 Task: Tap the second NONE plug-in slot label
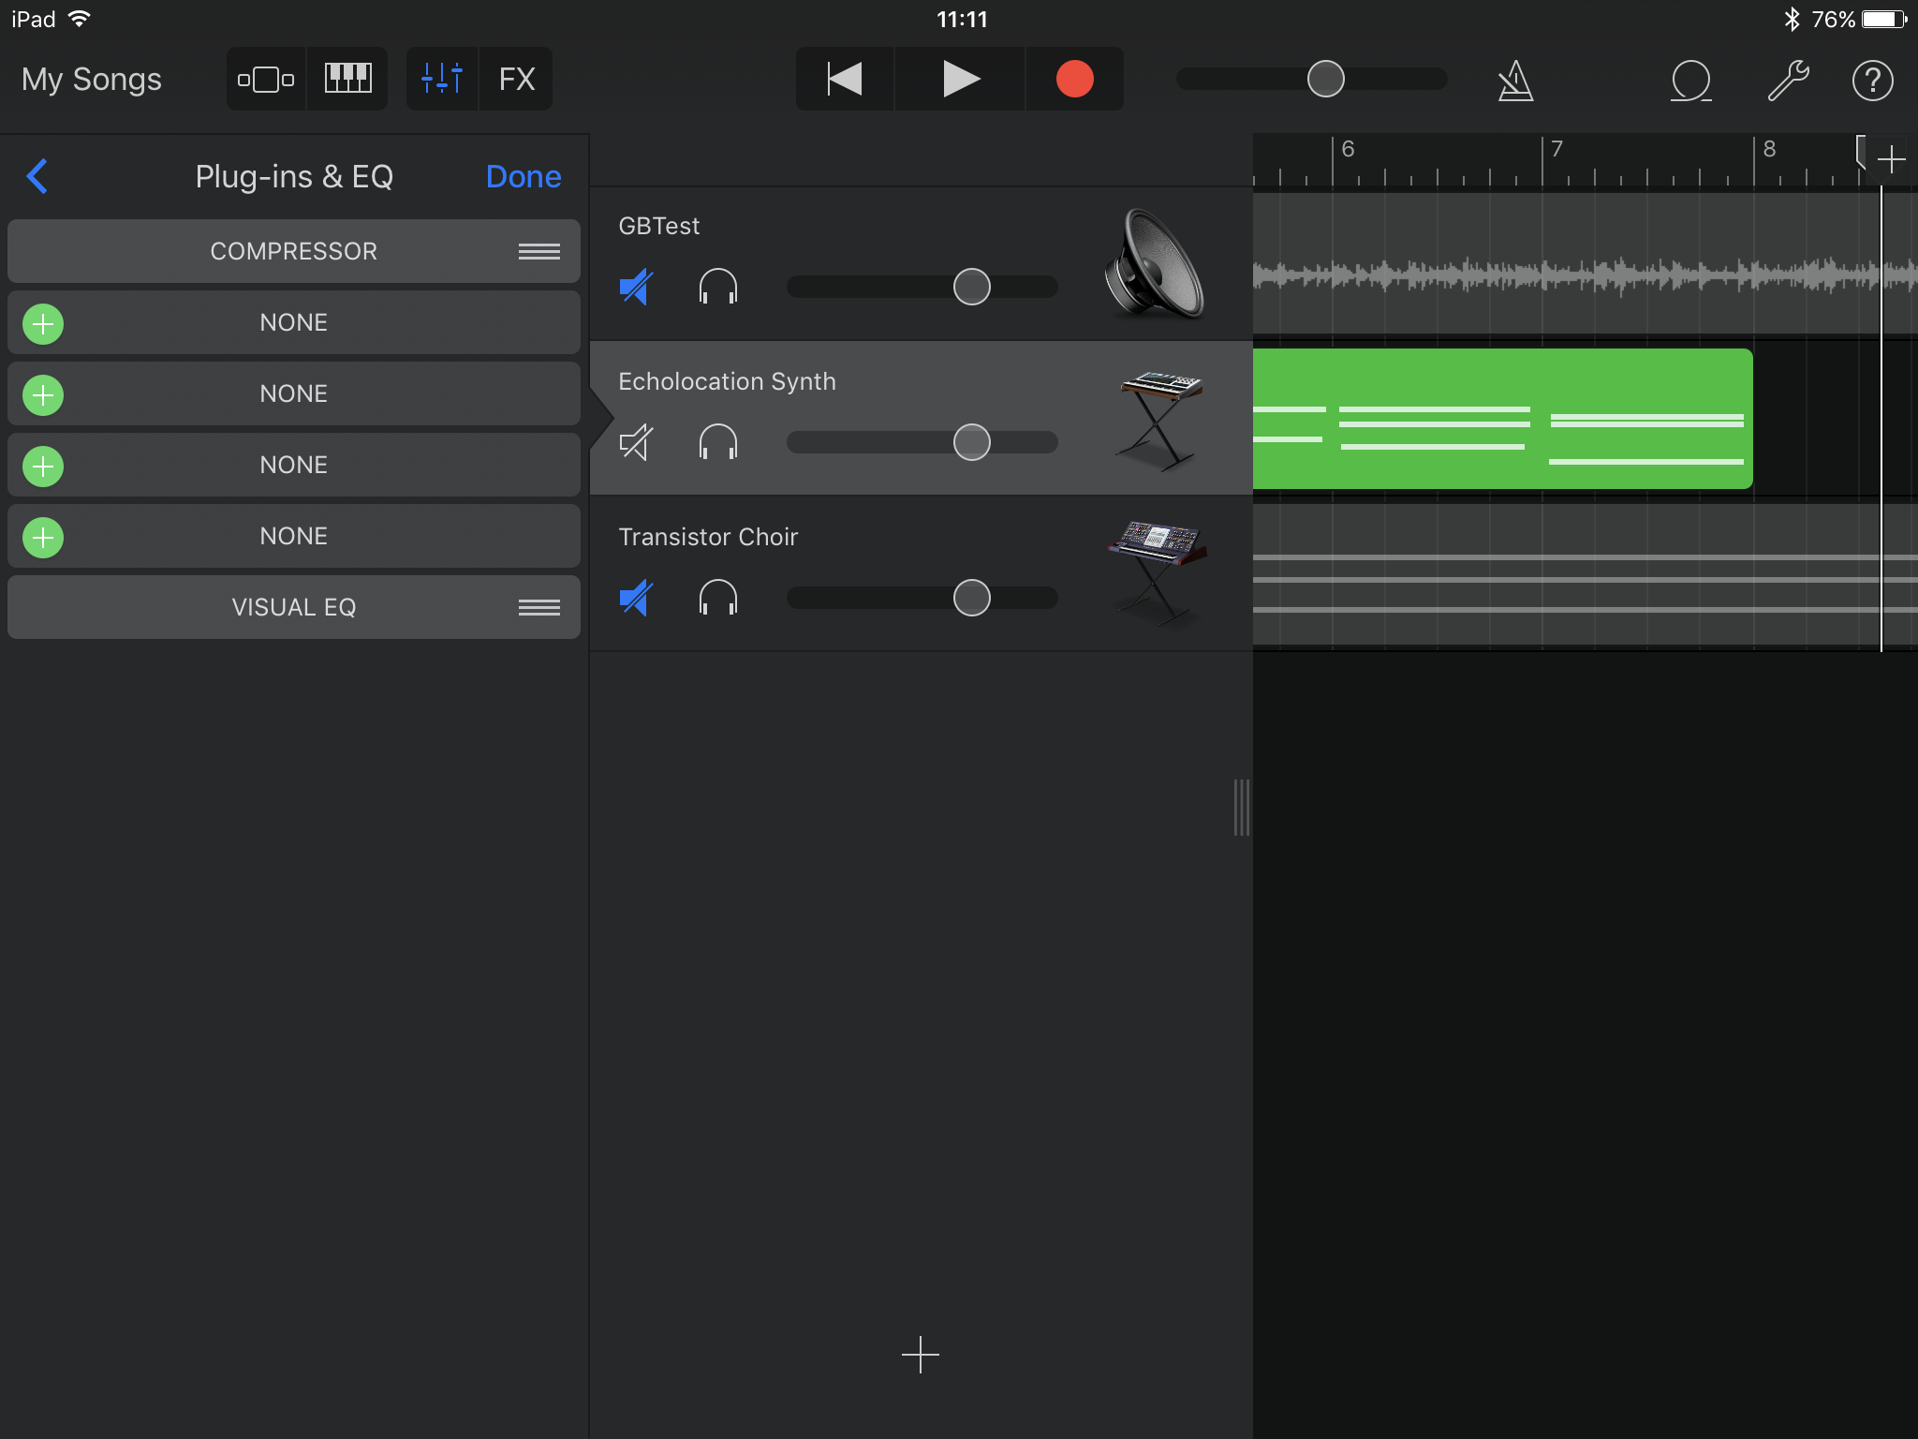[x=293, y=394]
